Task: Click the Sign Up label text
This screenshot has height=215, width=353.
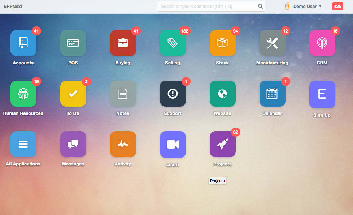Action: [322, 115]
